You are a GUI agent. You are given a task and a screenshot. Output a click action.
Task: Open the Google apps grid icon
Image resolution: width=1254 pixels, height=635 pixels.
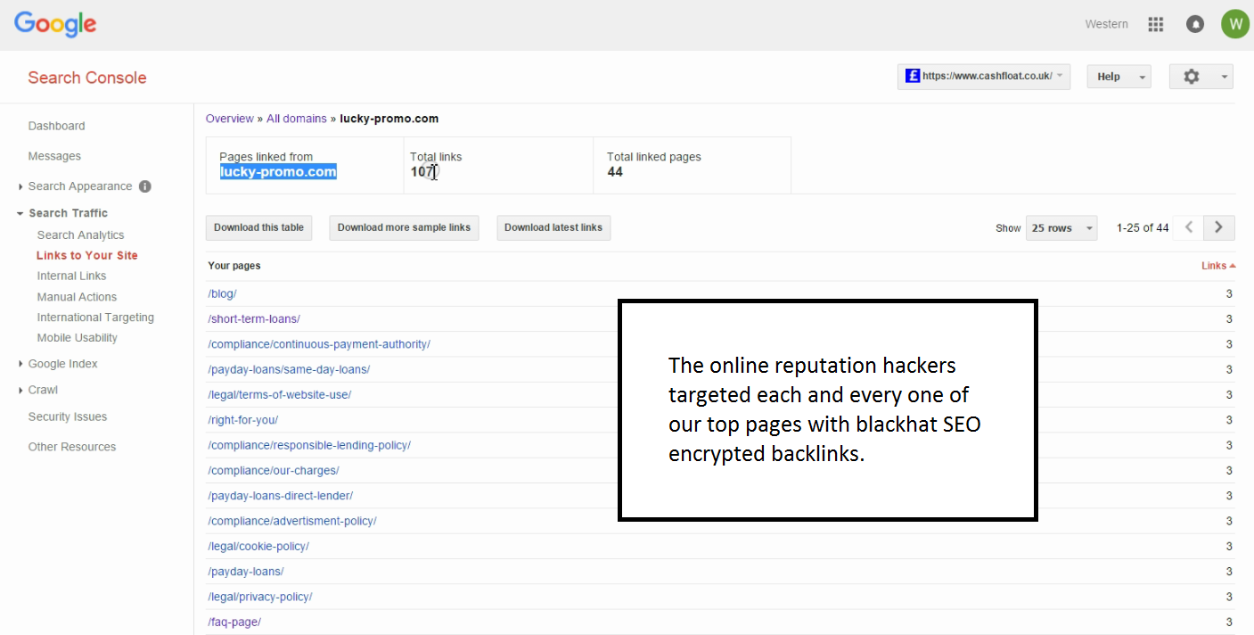coord(1156,25)
